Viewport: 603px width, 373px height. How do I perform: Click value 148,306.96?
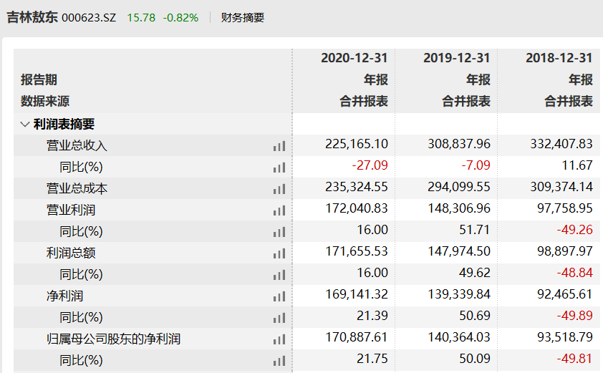point(459,209)
